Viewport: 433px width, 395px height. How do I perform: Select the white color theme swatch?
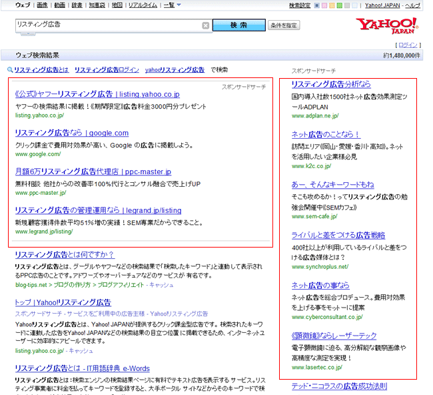click(x=354, y=5)
